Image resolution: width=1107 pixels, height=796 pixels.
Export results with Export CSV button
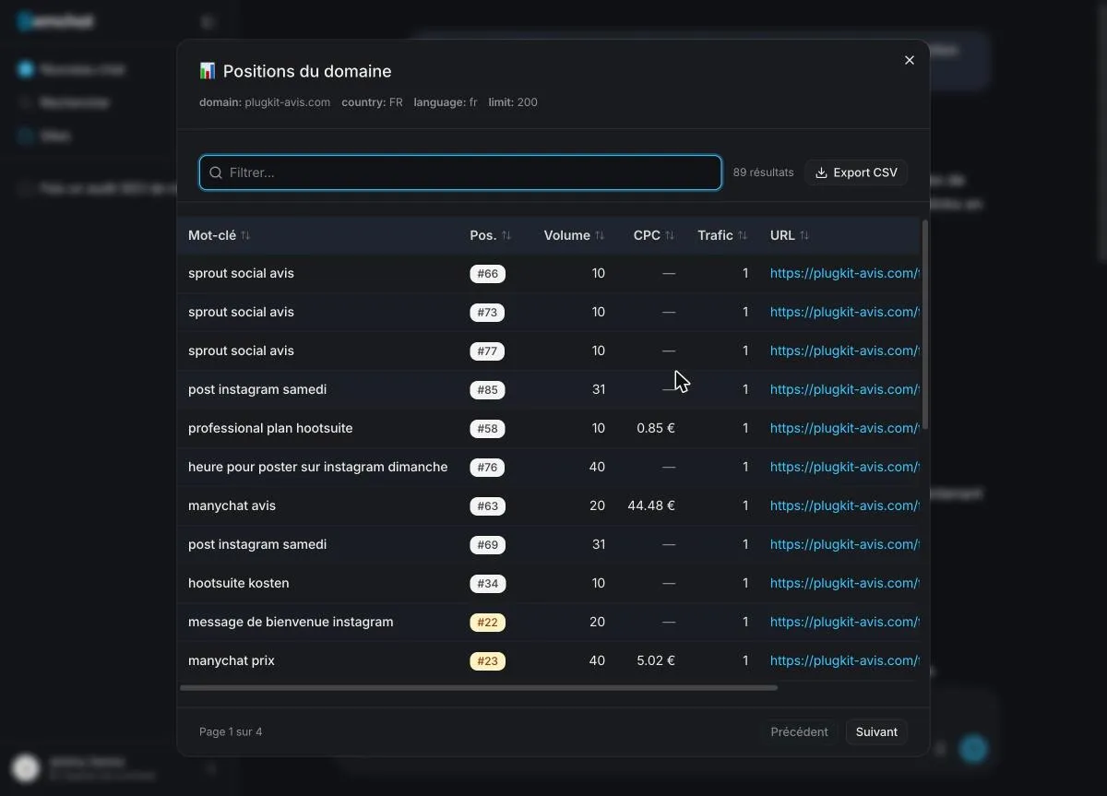click(x=856, y=172)
